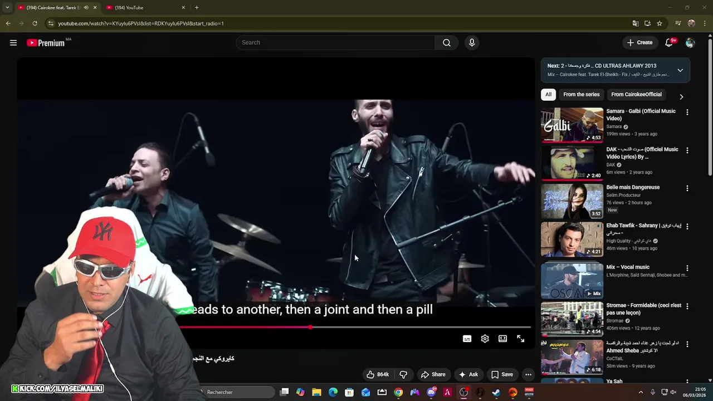Open File Explorer from taskbar
The image size is (713, 401).
tap(316, 392)
